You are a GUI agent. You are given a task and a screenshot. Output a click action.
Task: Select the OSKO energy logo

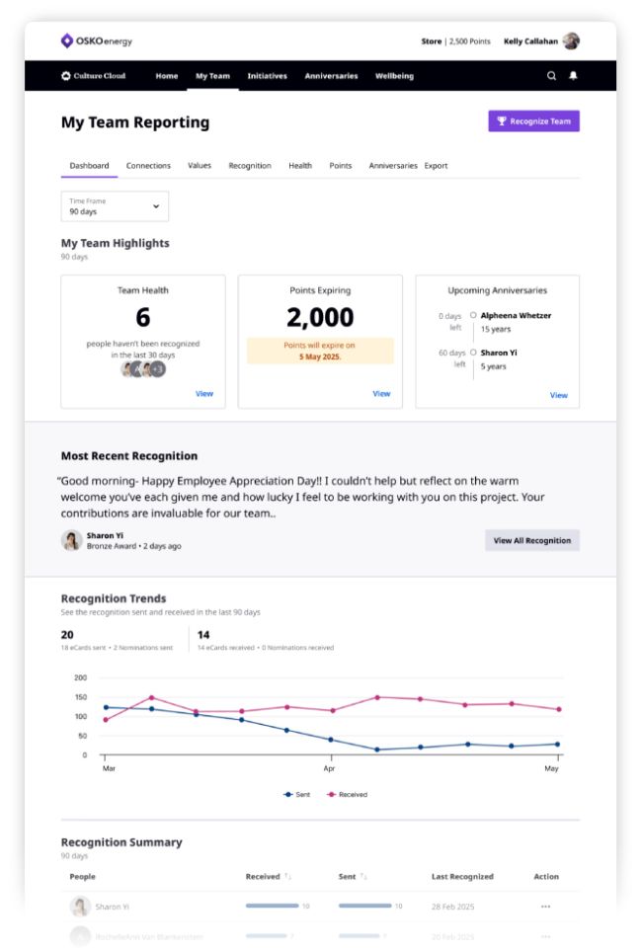(x=97, y=41)
